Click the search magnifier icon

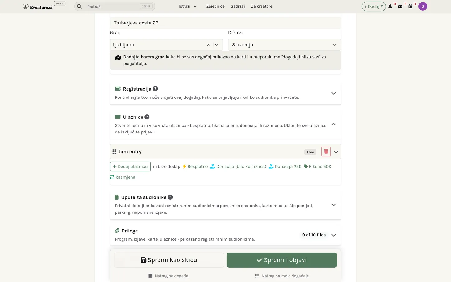pos(79,6)
